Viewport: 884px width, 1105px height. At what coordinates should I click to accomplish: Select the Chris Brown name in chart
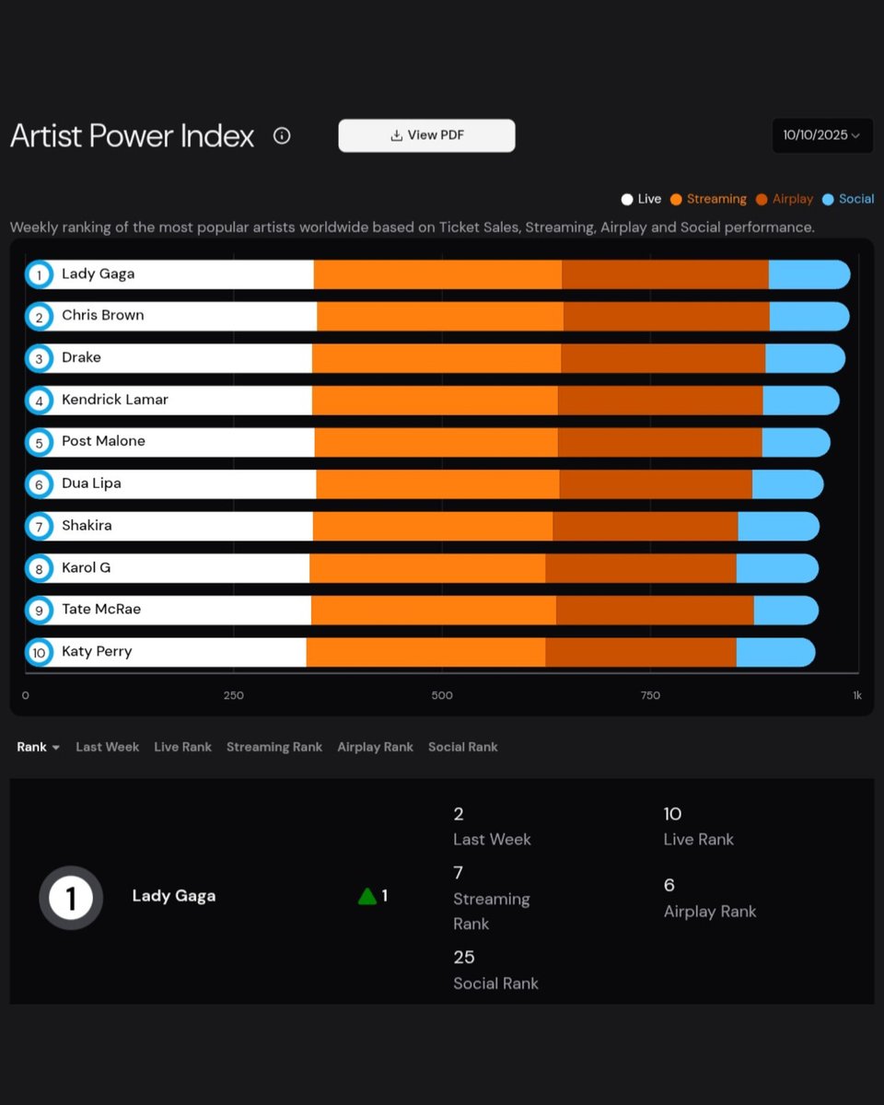tap(103, 315)
